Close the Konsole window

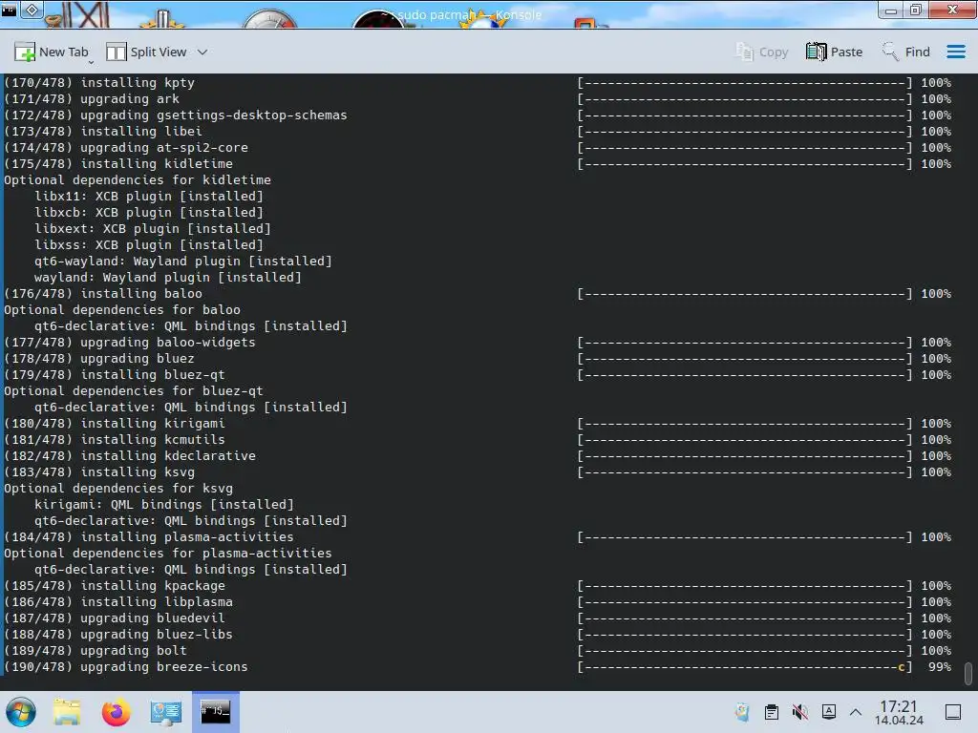pos(952,10)
